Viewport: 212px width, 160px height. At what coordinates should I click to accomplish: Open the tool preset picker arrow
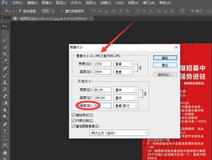point(14,11)
